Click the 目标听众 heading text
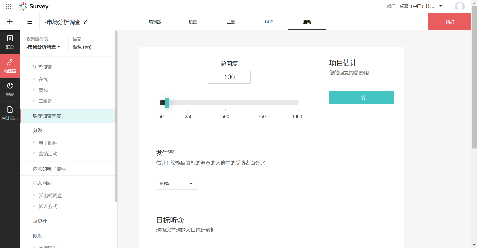This screenshot has height=248, width=477. point(170,220)
